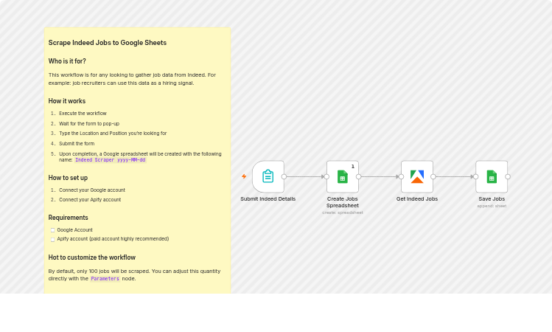Click input connector of Get Indeed Jobs

coord(402,176)
